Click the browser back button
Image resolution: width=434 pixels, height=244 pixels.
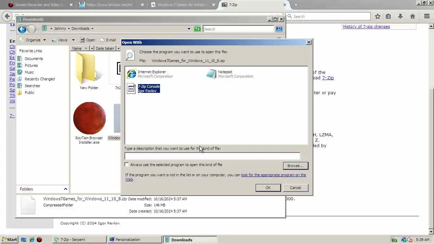(x=7, y=16)
